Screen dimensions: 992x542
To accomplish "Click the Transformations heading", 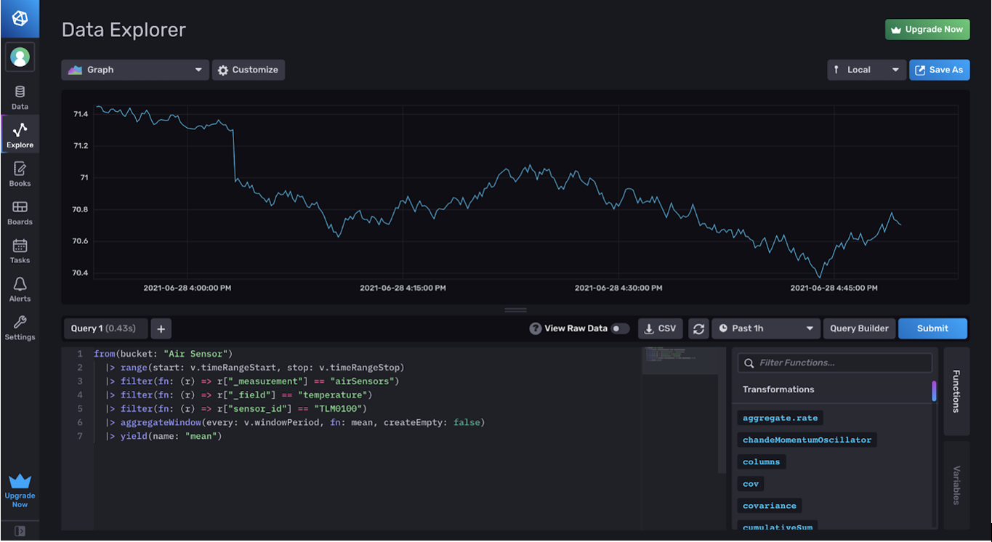I will pyautogui.click(x=778, y=389).
